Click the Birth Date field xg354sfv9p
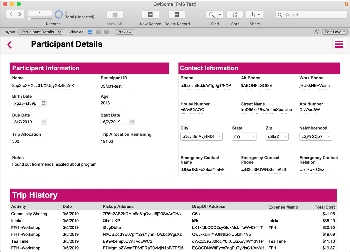Viewport: 350px width, 252px height. point(26,103)
